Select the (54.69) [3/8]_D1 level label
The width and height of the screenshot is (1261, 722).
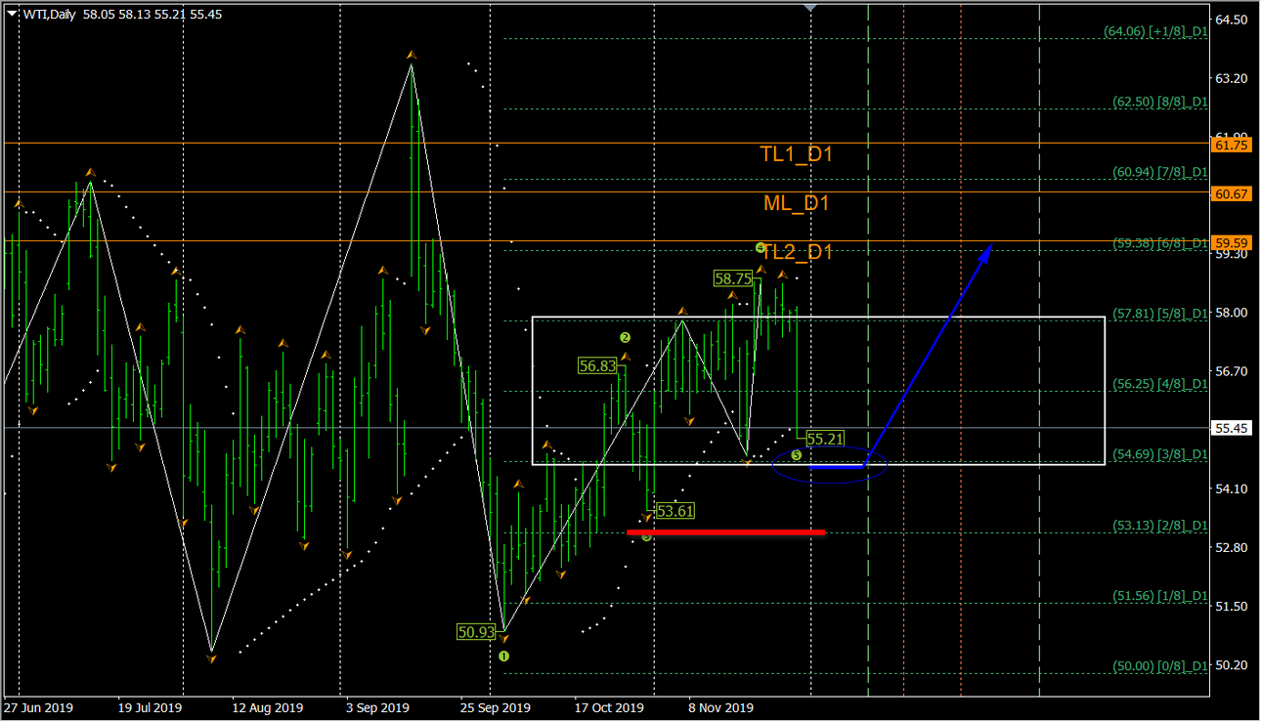coord(1161,454)
